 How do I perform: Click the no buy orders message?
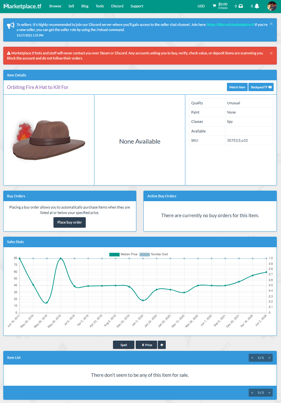(x=210, y=216)
